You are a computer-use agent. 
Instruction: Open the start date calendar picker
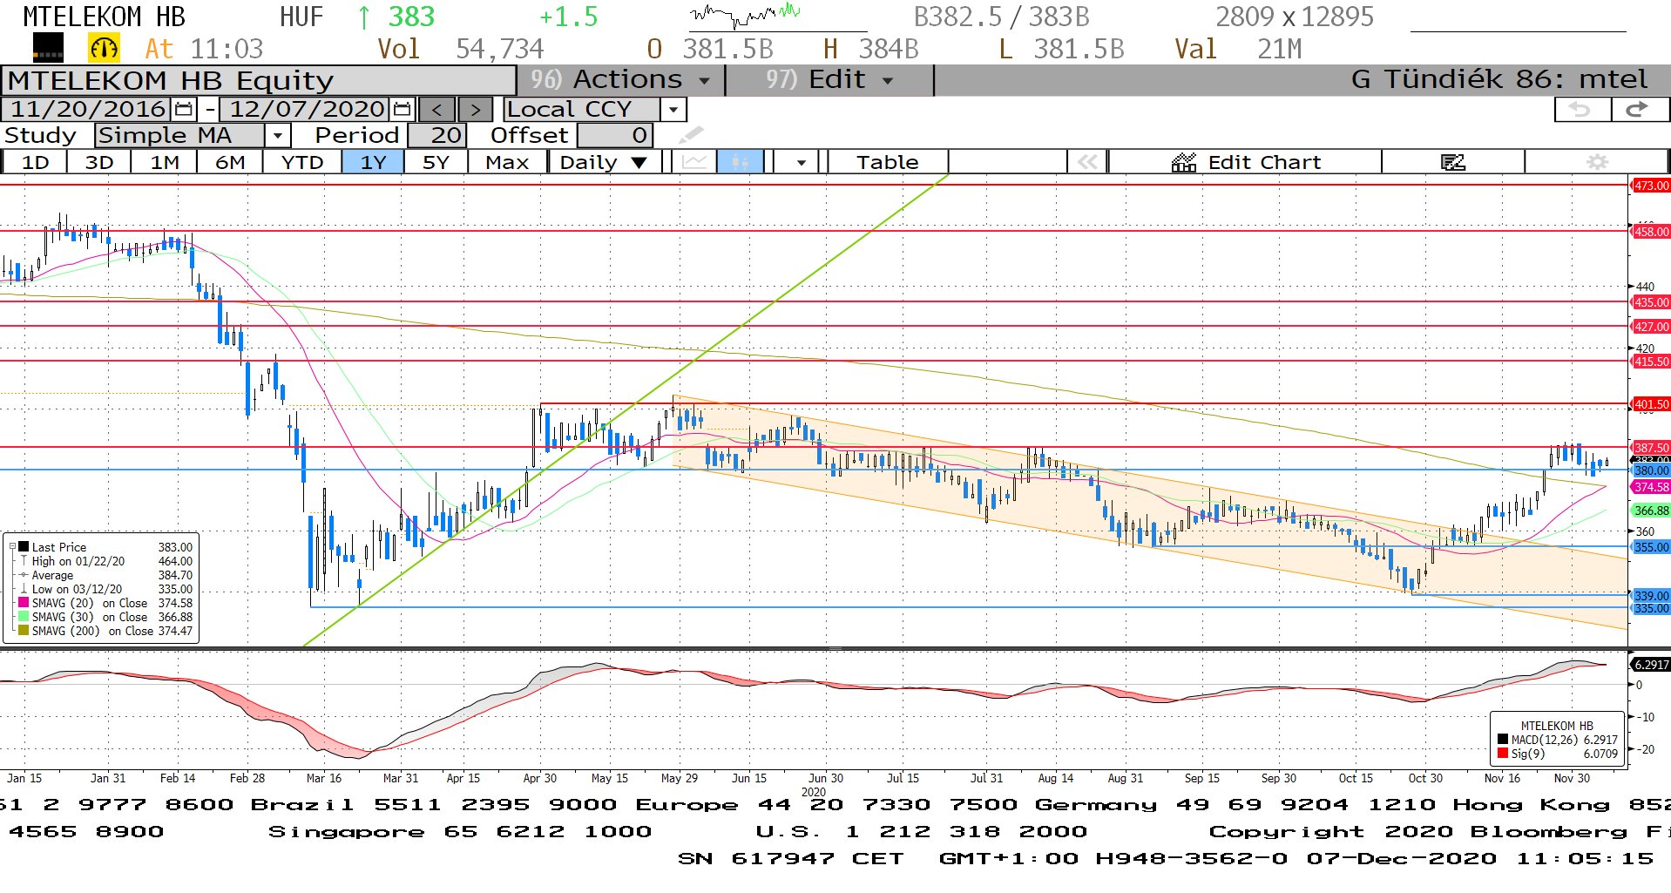[x=184, y=109]
